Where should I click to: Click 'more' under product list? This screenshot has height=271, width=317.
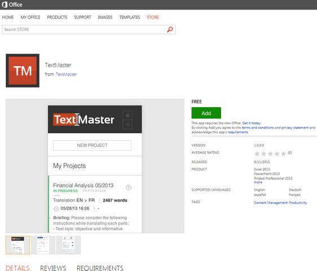[258, 182]
